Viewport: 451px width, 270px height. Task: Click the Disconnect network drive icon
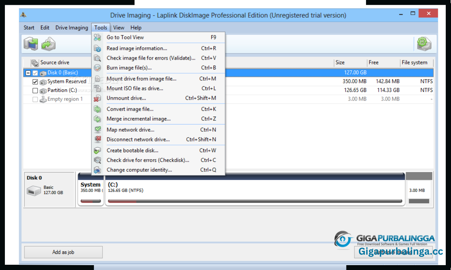click(x=97, y=139)
